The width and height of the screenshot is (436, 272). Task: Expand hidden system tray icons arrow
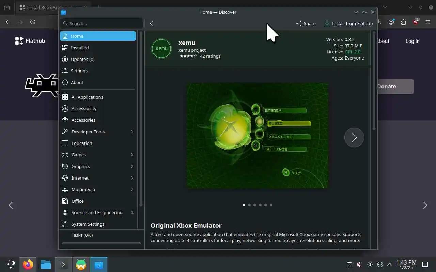(390, 265)
